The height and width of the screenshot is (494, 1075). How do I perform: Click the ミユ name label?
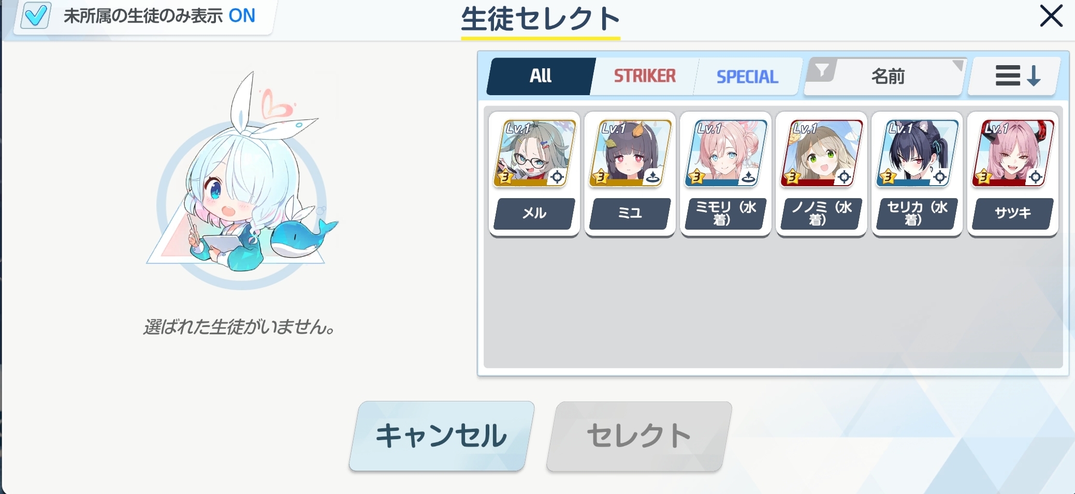tap(630, 214)
